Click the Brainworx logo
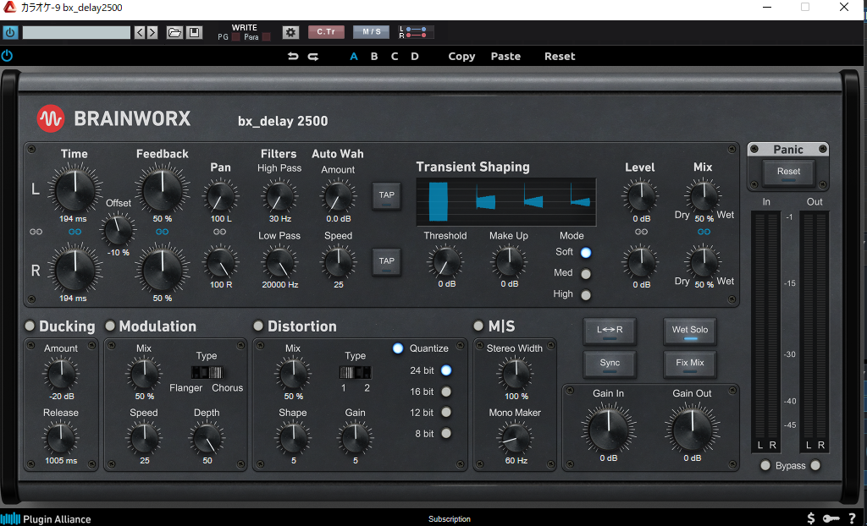 tap(51, 118)
